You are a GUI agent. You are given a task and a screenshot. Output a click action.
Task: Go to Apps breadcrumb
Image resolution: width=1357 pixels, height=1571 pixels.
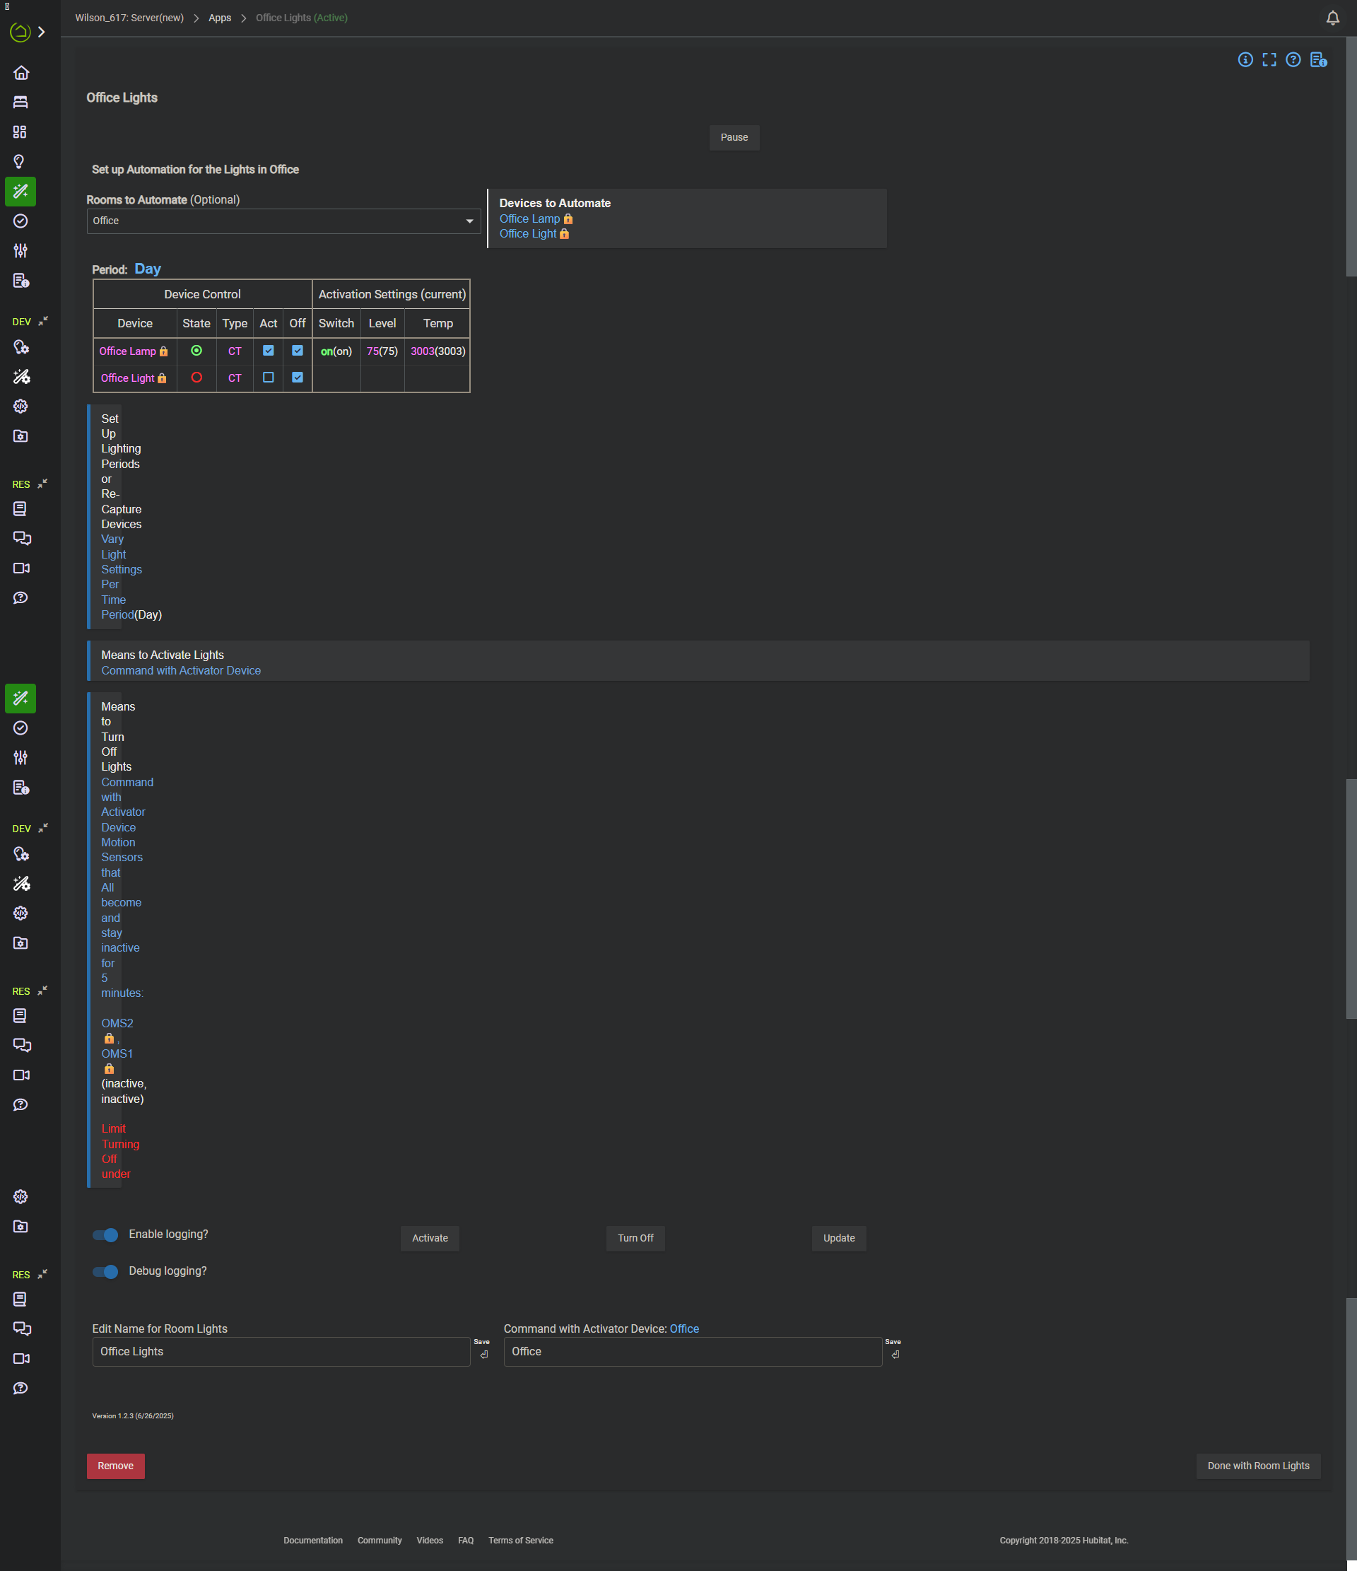coord(220,18)
